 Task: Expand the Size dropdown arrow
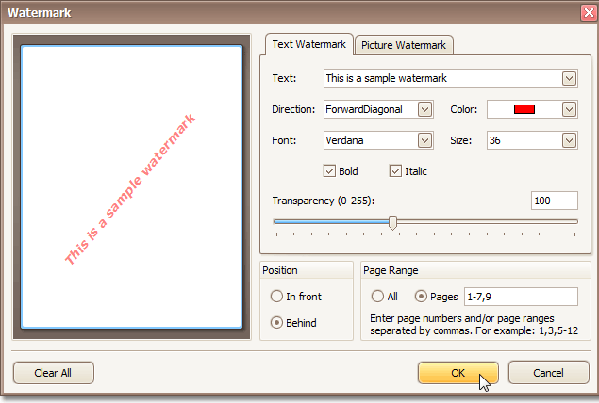[569, 140]
